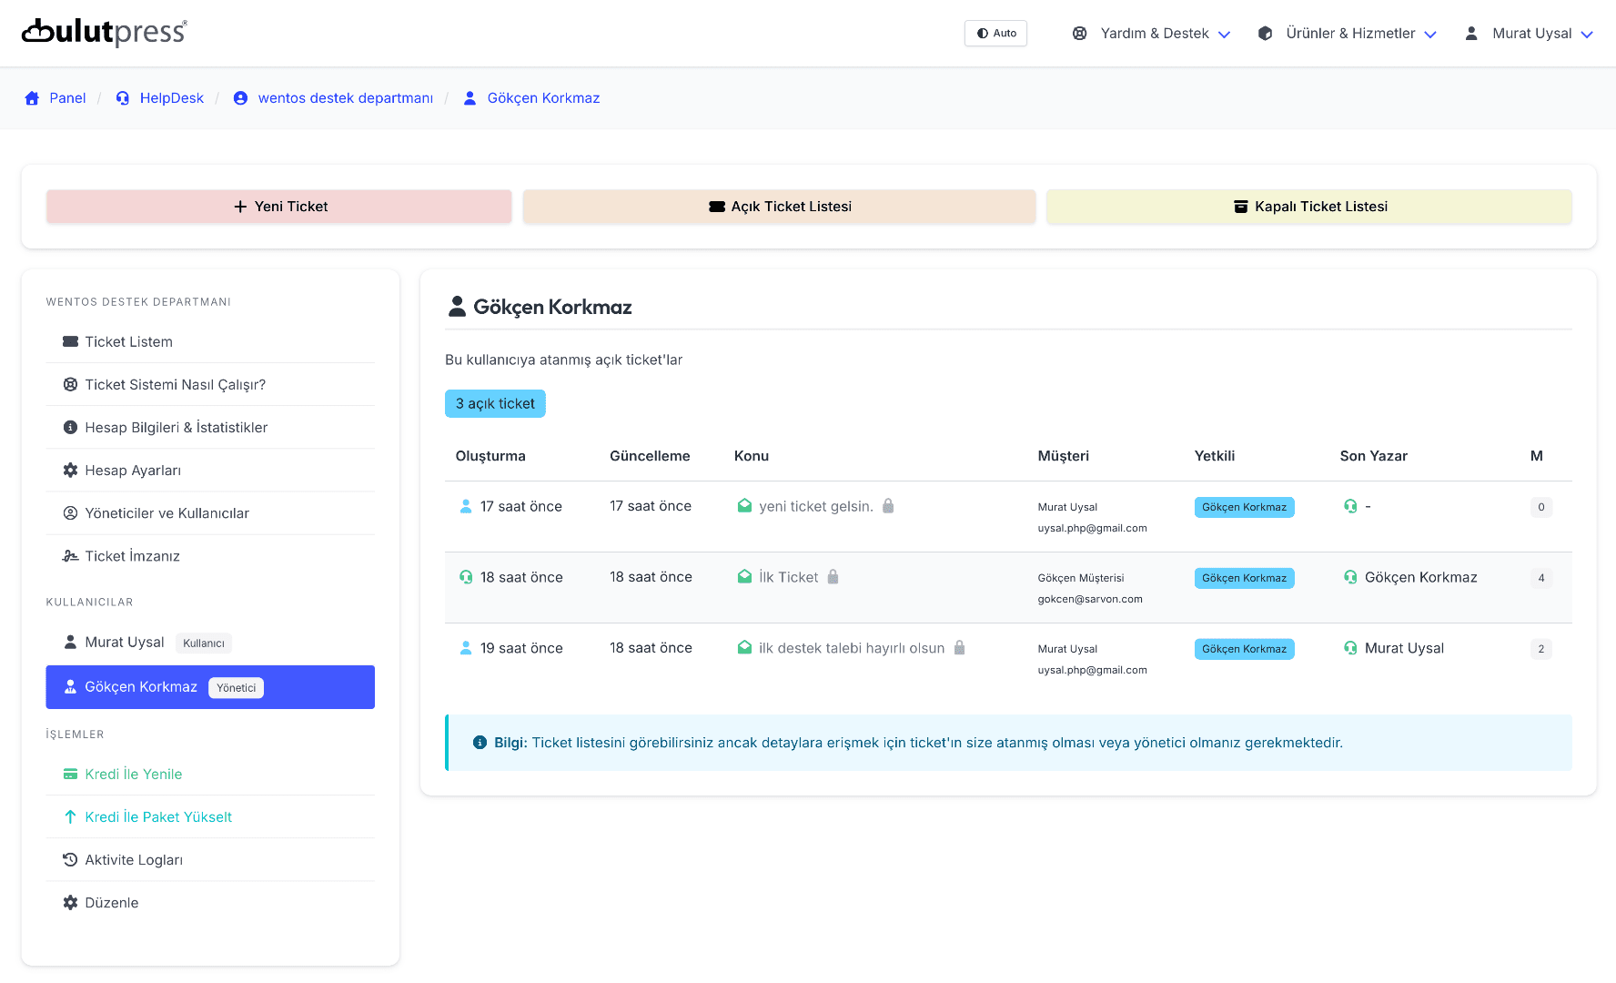Open the ilk destek talebi hayırlı olsun ticket
The image size is (1616, 983).
point(851,648)
